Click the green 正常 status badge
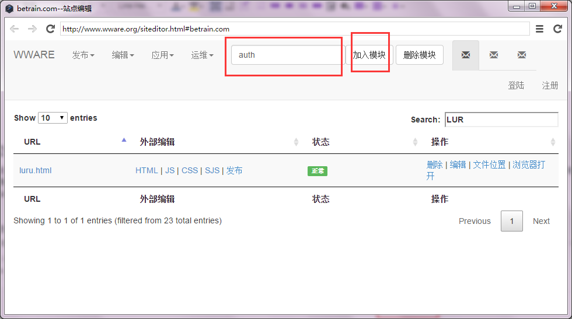 coord(318,171)
